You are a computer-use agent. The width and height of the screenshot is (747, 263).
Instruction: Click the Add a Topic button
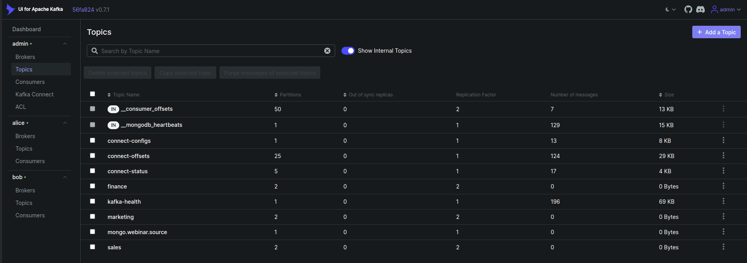coord(716,32)
